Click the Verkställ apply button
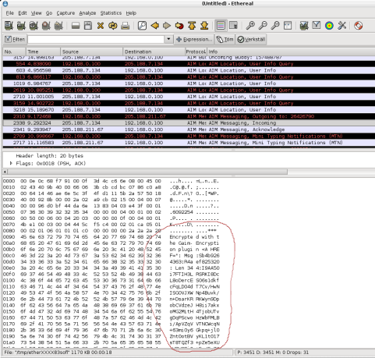Image resolution: width=375 pixels, height=358 pixels. 251,39
